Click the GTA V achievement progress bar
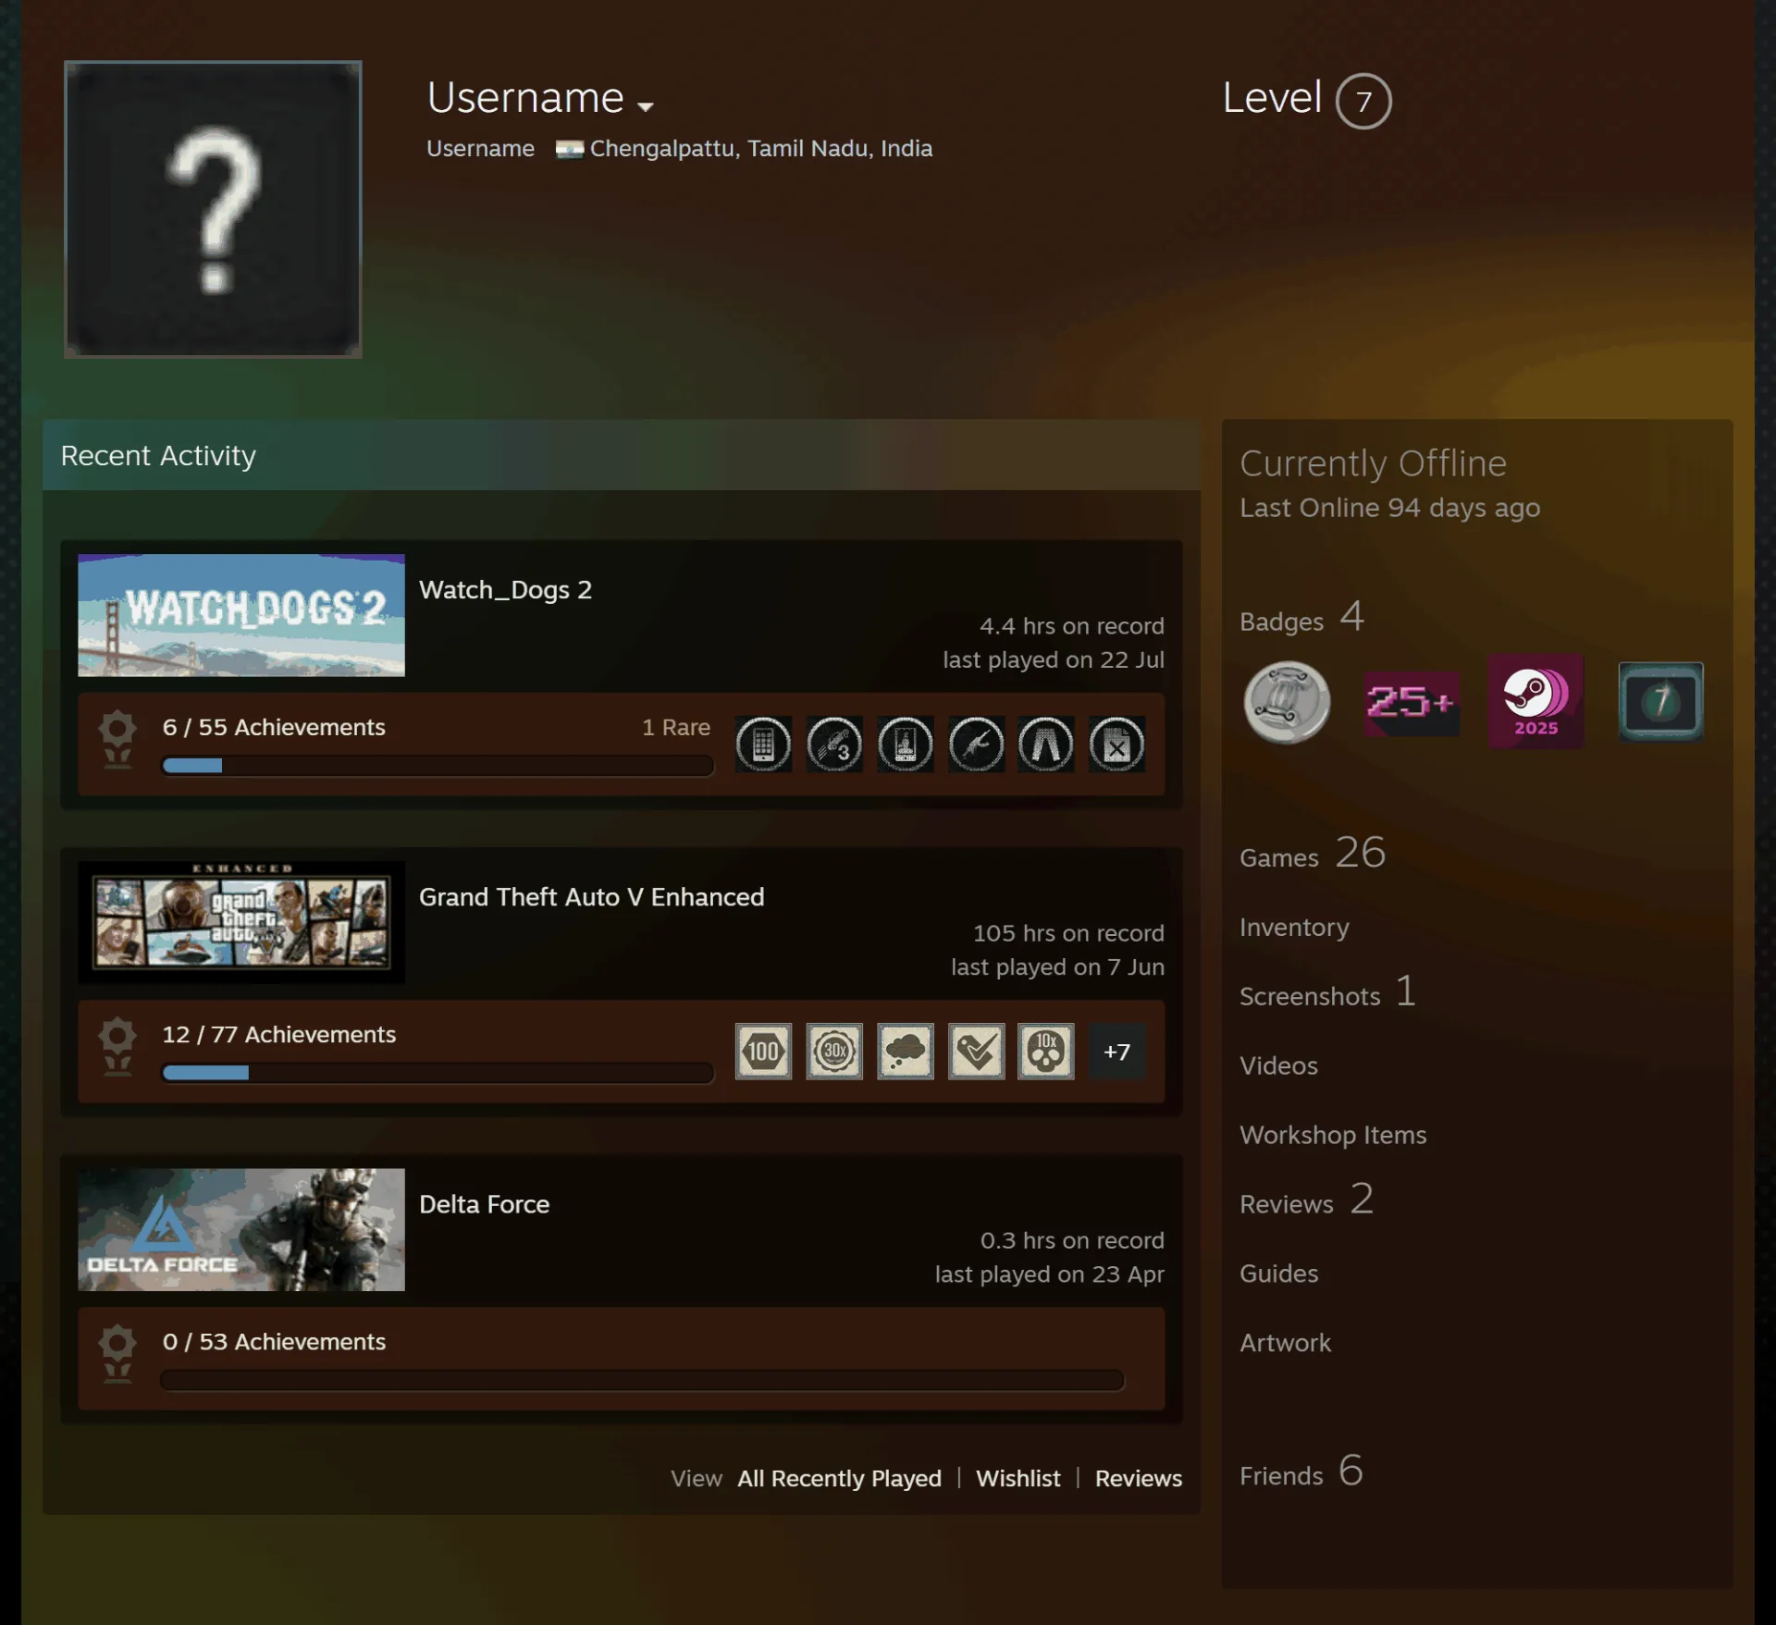Viewport: 1776px width, 1625px height. 438,1073
